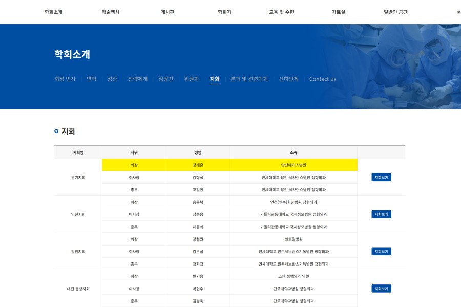The height and width of the screenshot is (307, 461).
Task: Open the 학술행사 top menu
Action: pyautogui.click(x=110, y=12)
